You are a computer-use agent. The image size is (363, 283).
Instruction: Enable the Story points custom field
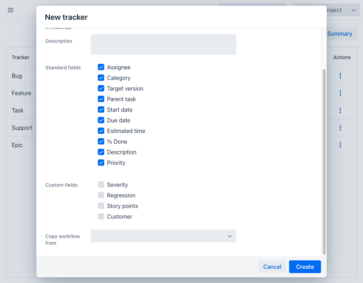pyautogui.click(x=101, y=206)
